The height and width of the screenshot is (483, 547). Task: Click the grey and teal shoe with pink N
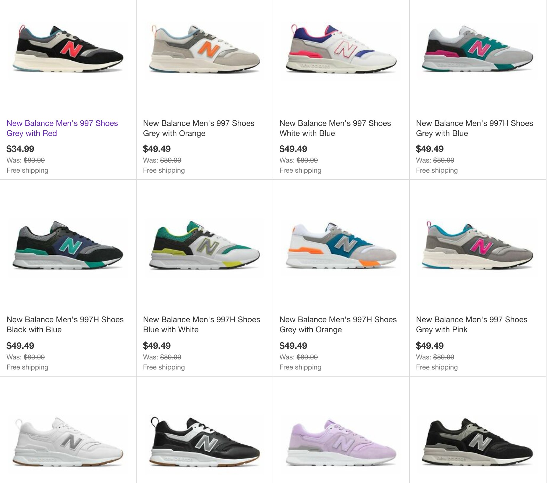point(478,50)
